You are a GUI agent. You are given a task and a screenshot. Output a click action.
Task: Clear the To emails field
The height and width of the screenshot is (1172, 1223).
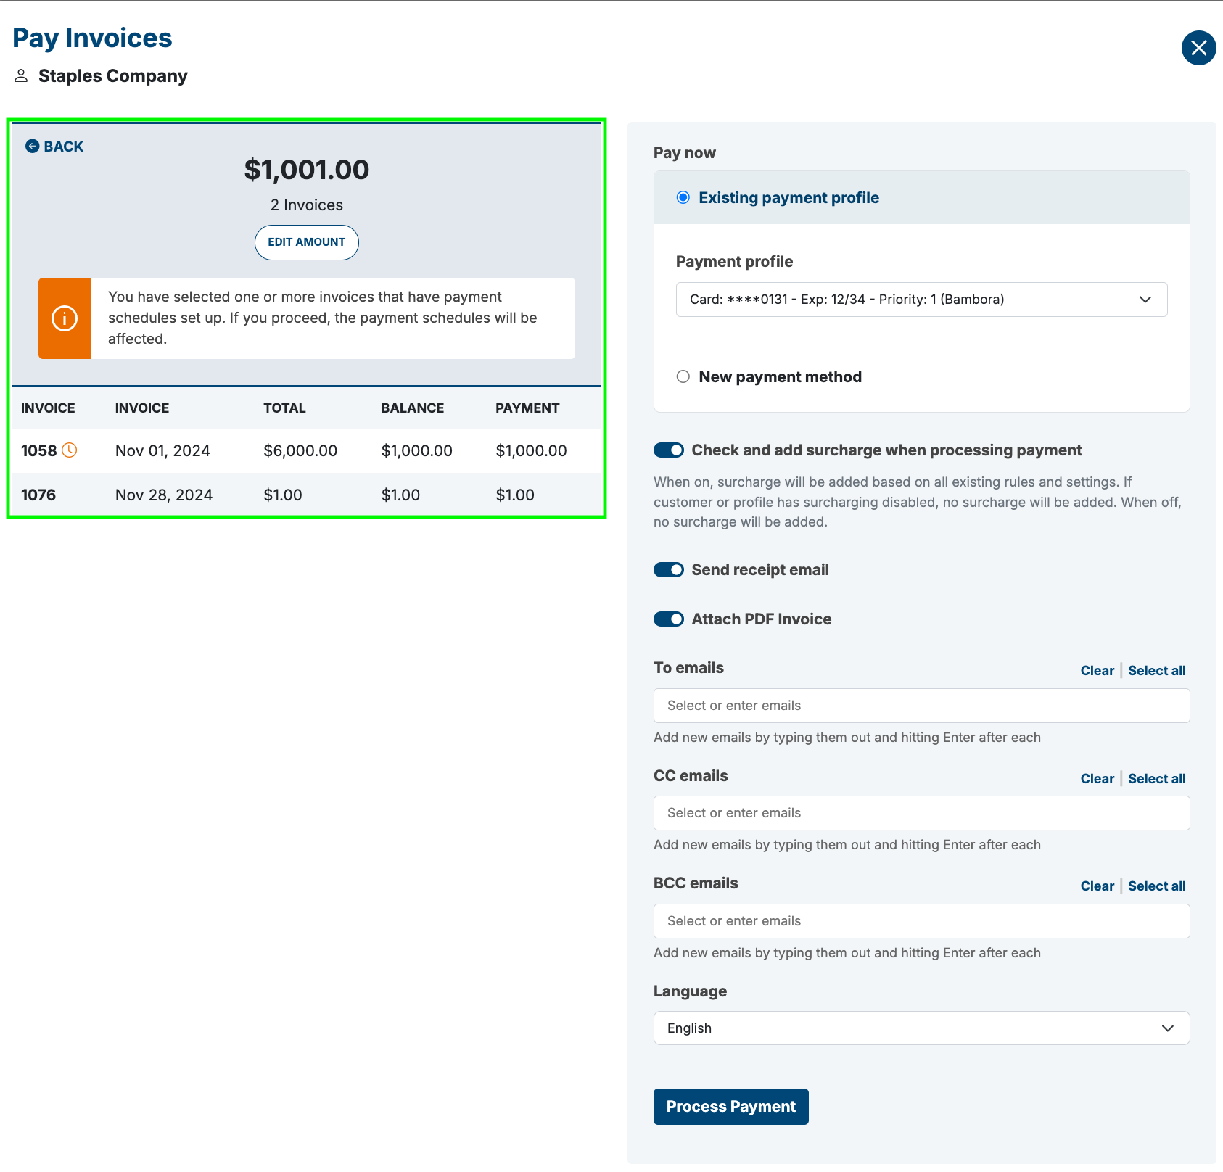[1097, 671]
